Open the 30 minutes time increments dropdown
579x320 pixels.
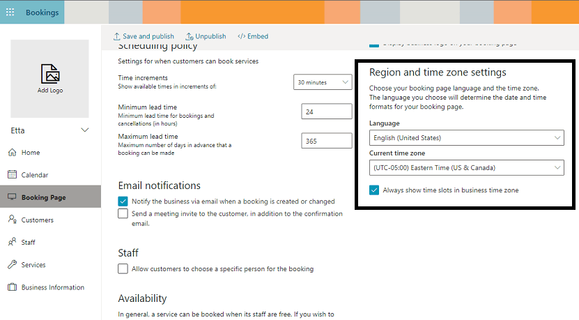click(x=323, y=82)
